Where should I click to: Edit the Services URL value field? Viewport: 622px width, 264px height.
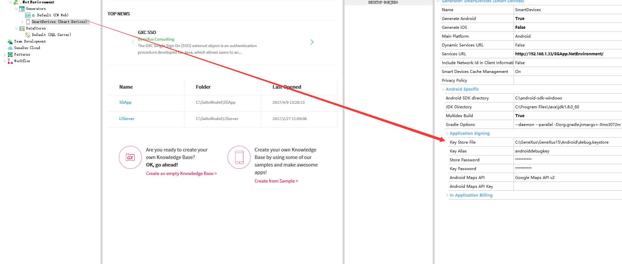coord(568,54)
